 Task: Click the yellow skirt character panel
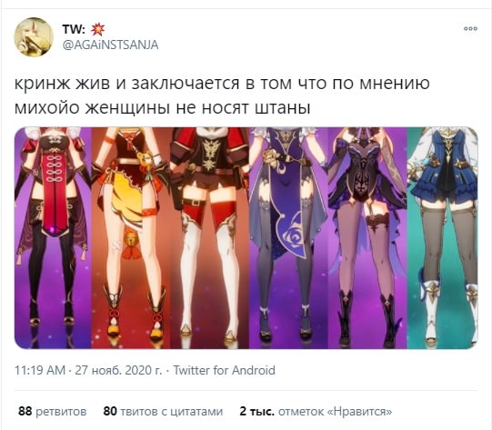point(131,238)
